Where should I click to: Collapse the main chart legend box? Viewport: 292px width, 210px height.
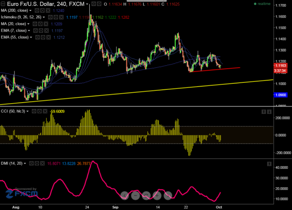pos(3,4)
